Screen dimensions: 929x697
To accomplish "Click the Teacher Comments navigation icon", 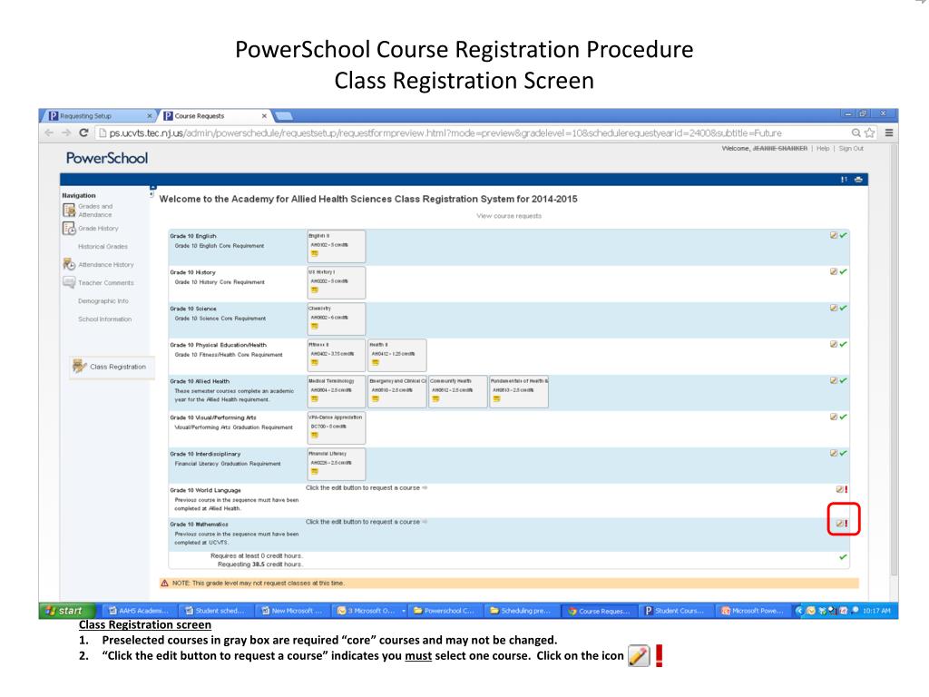I will (x=69, y=283).
